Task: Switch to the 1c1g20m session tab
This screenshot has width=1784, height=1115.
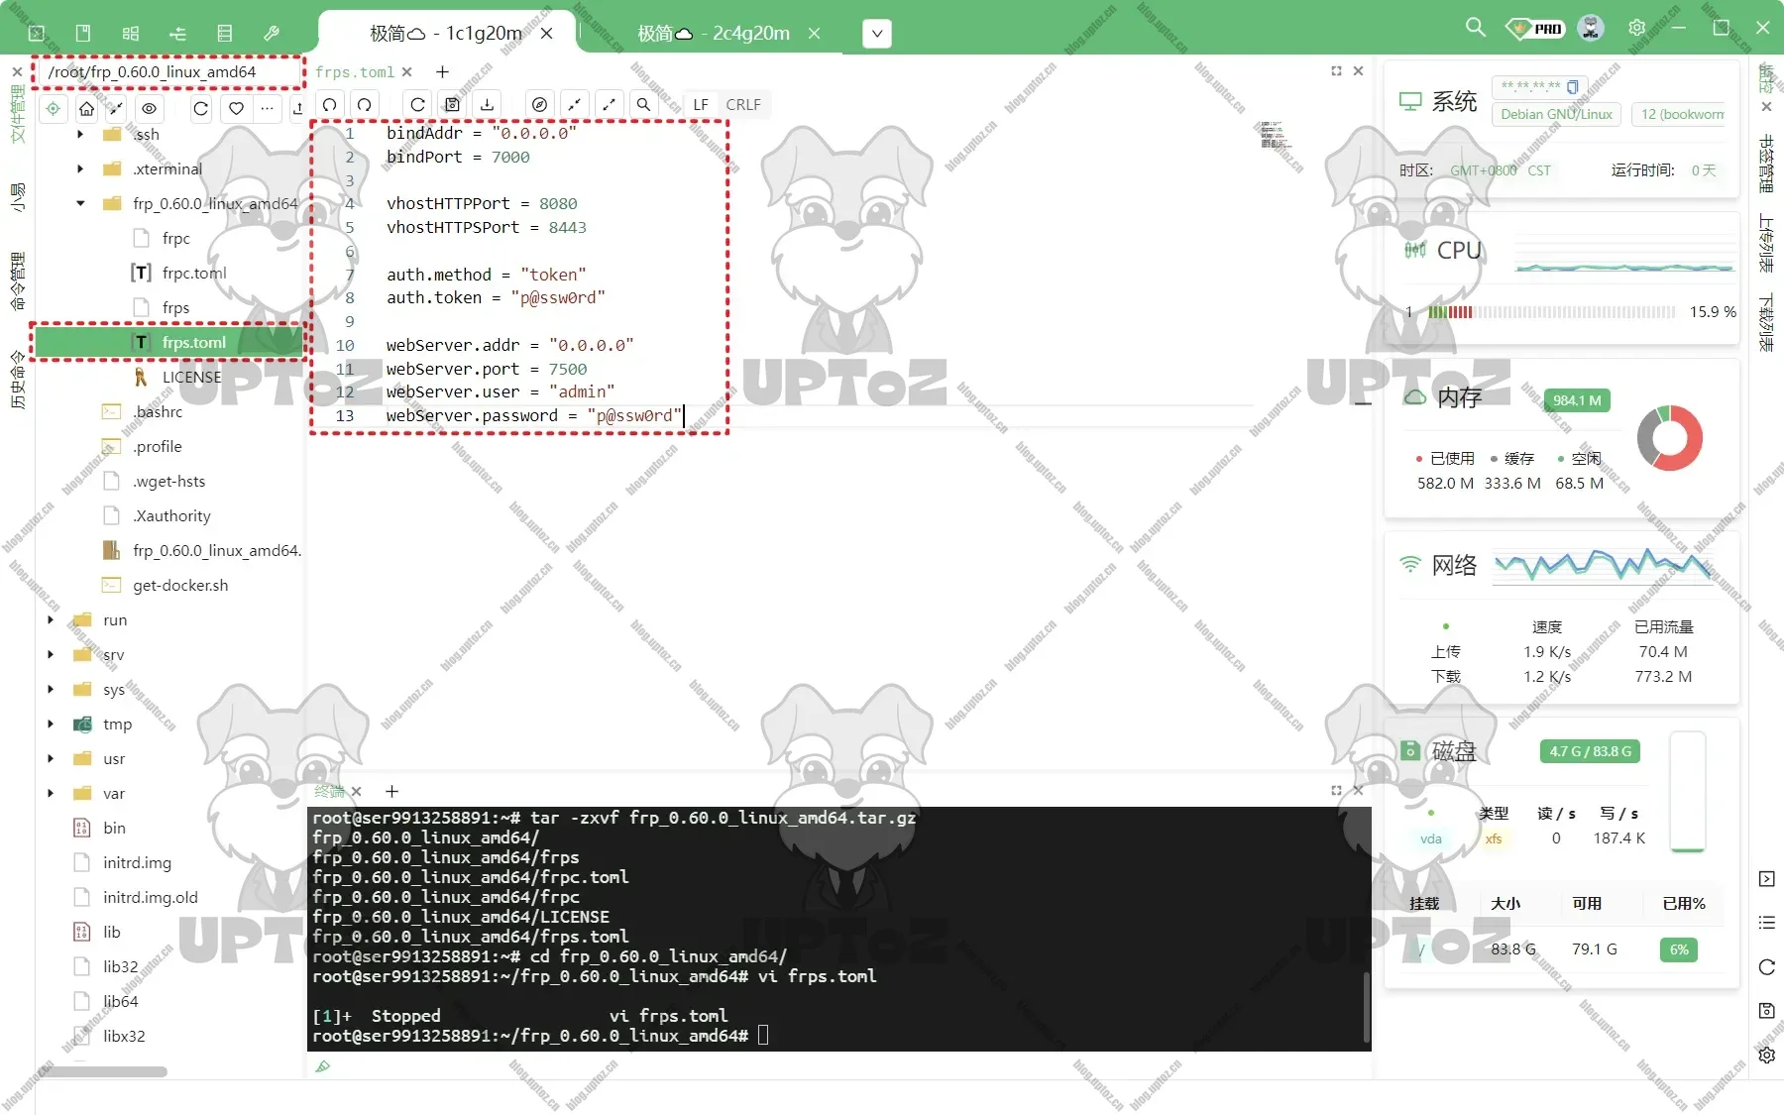Action: (446, 33)
